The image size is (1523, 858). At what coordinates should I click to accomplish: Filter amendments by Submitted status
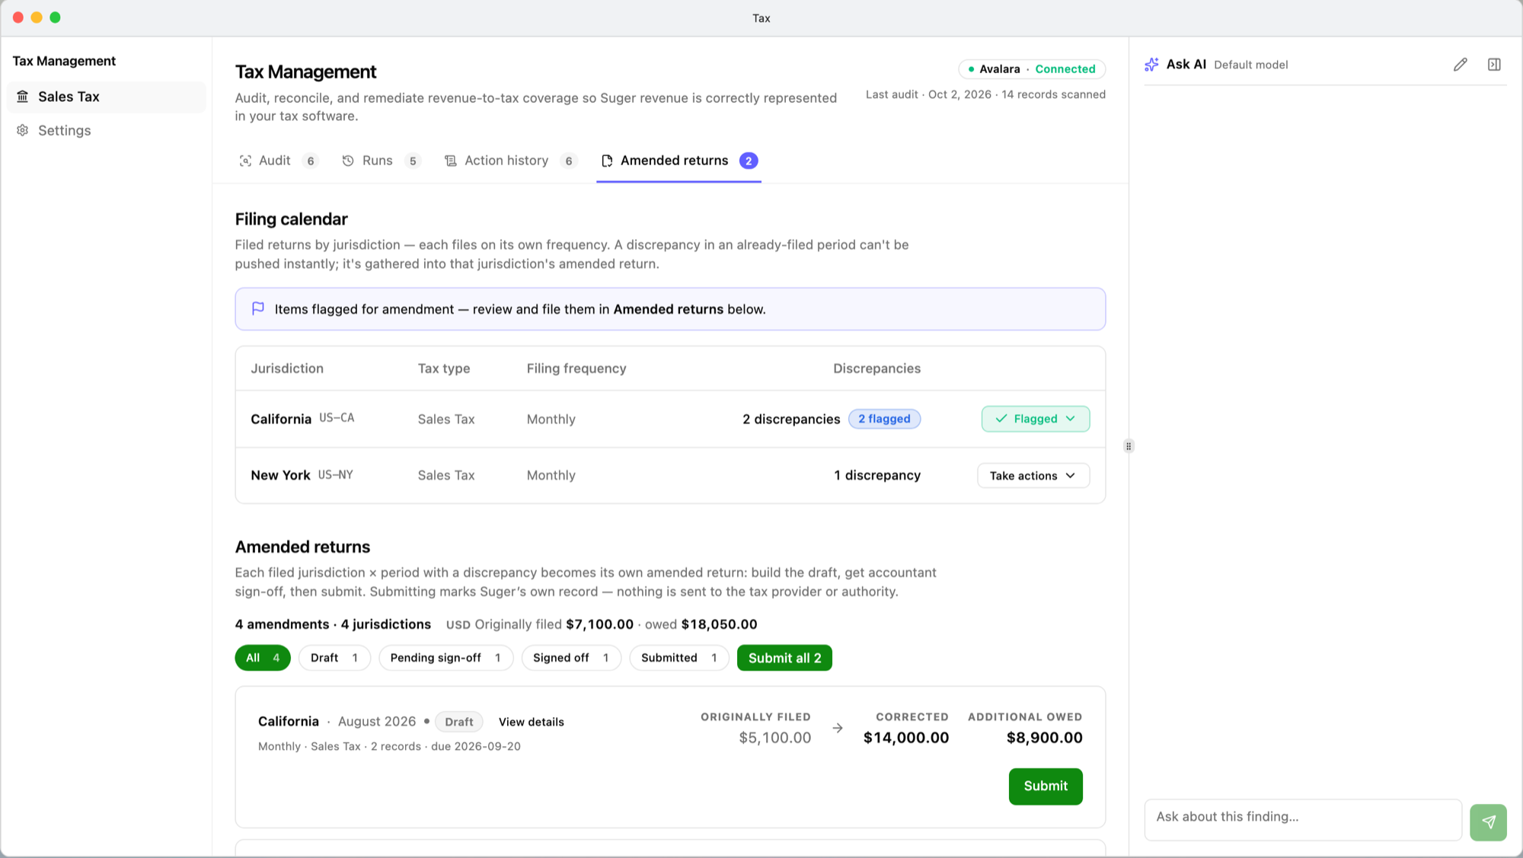click(679, 658)
